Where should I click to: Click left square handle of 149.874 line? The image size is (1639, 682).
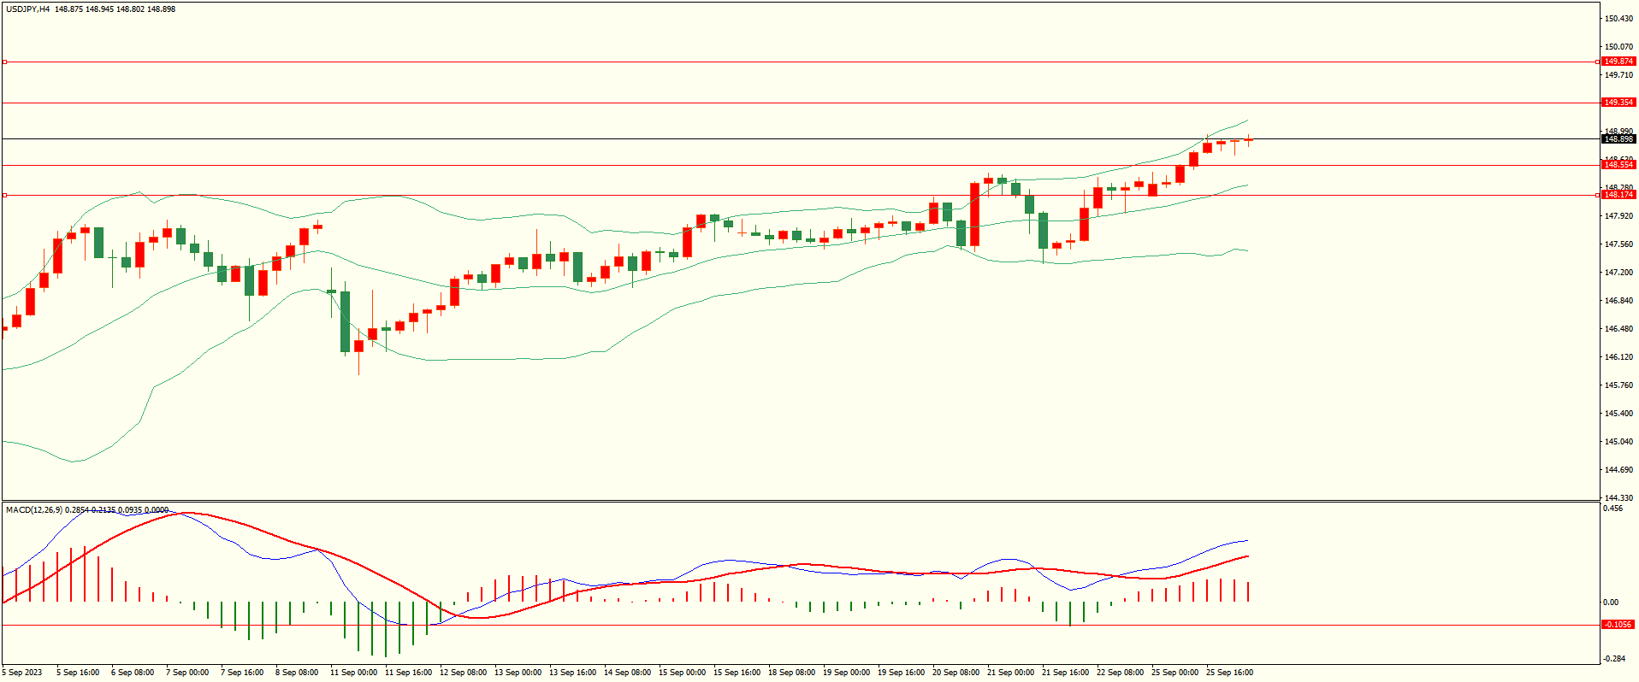click(x=4, y=62)
